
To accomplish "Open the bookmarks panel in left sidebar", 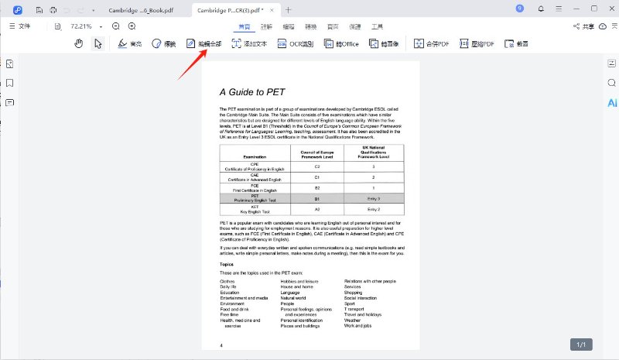I will point(9,83).
